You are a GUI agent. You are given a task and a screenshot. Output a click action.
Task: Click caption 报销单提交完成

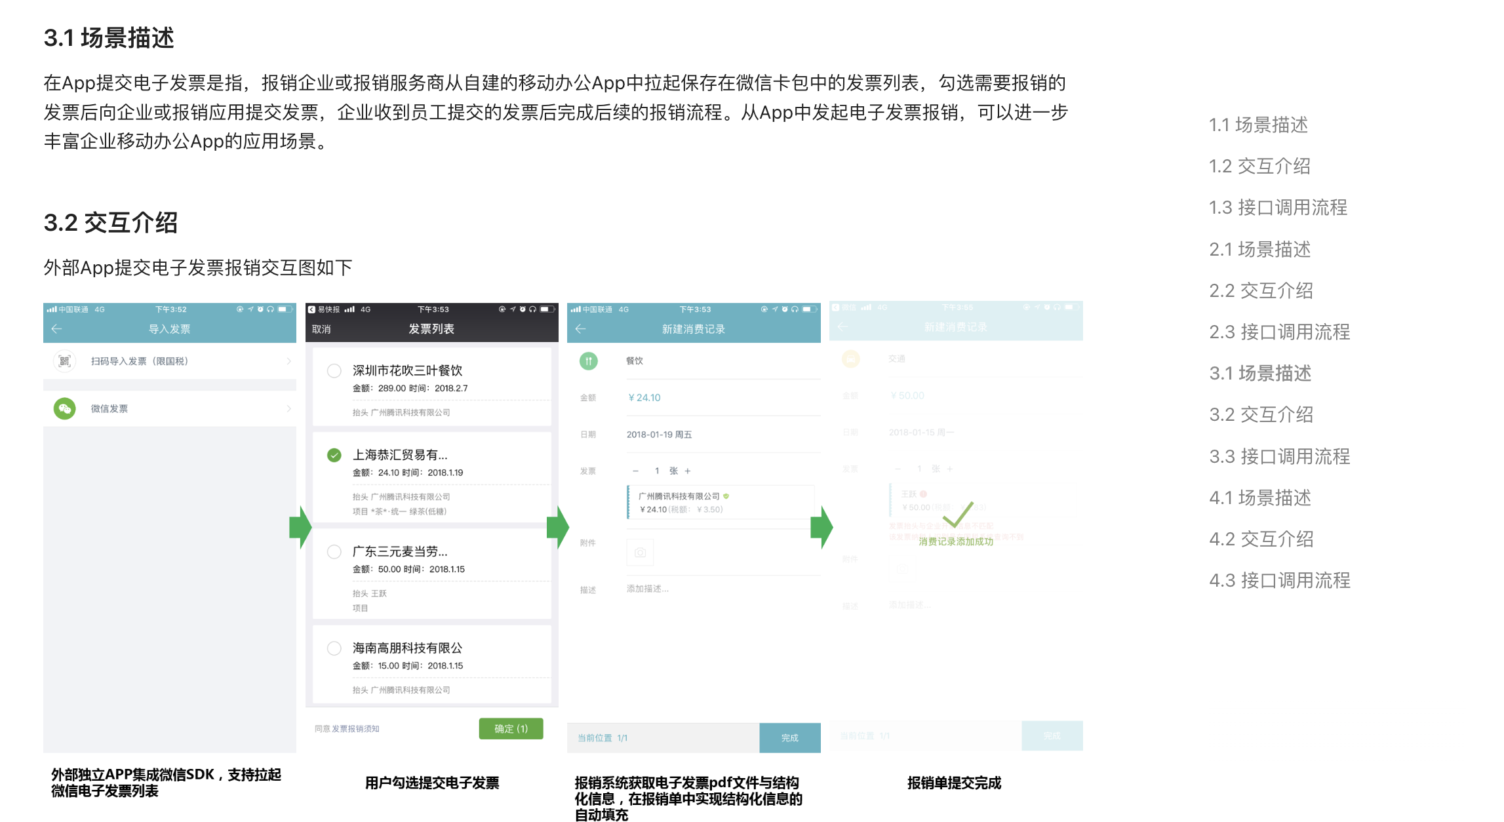coord(955,783)
